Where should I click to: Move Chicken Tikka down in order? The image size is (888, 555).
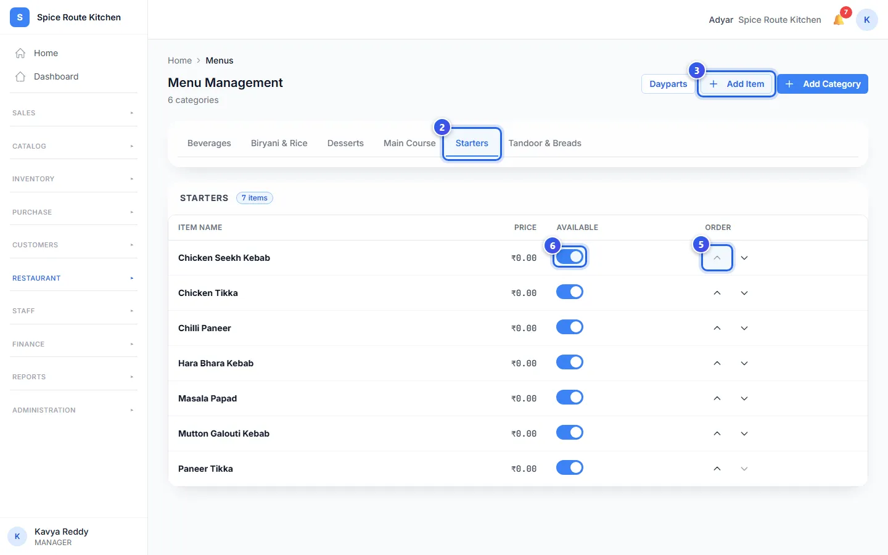(744, 293)
